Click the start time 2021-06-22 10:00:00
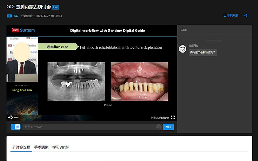This screenshot has height=161, width=258. tap(49, 16)
